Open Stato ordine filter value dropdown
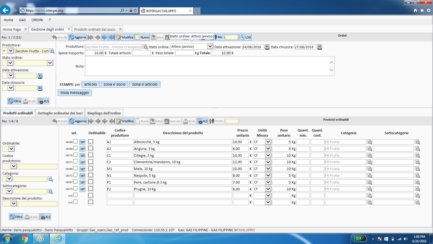433x244 pixels. (50, 63)
